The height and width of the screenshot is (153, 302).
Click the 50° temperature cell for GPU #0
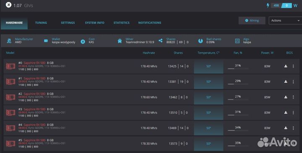(x=208, y=66)
